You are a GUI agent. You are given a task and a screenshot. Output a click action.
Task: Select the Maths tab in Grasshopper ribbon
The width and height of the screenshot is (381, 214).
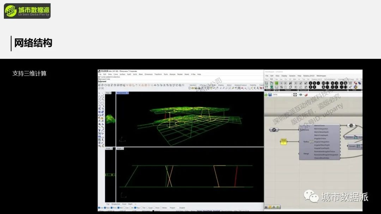coord(272,79)
